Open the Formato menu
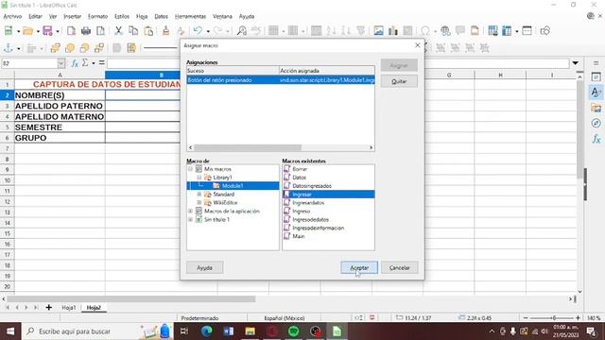This screenshot has width=605, height=340. coord(97,16)
